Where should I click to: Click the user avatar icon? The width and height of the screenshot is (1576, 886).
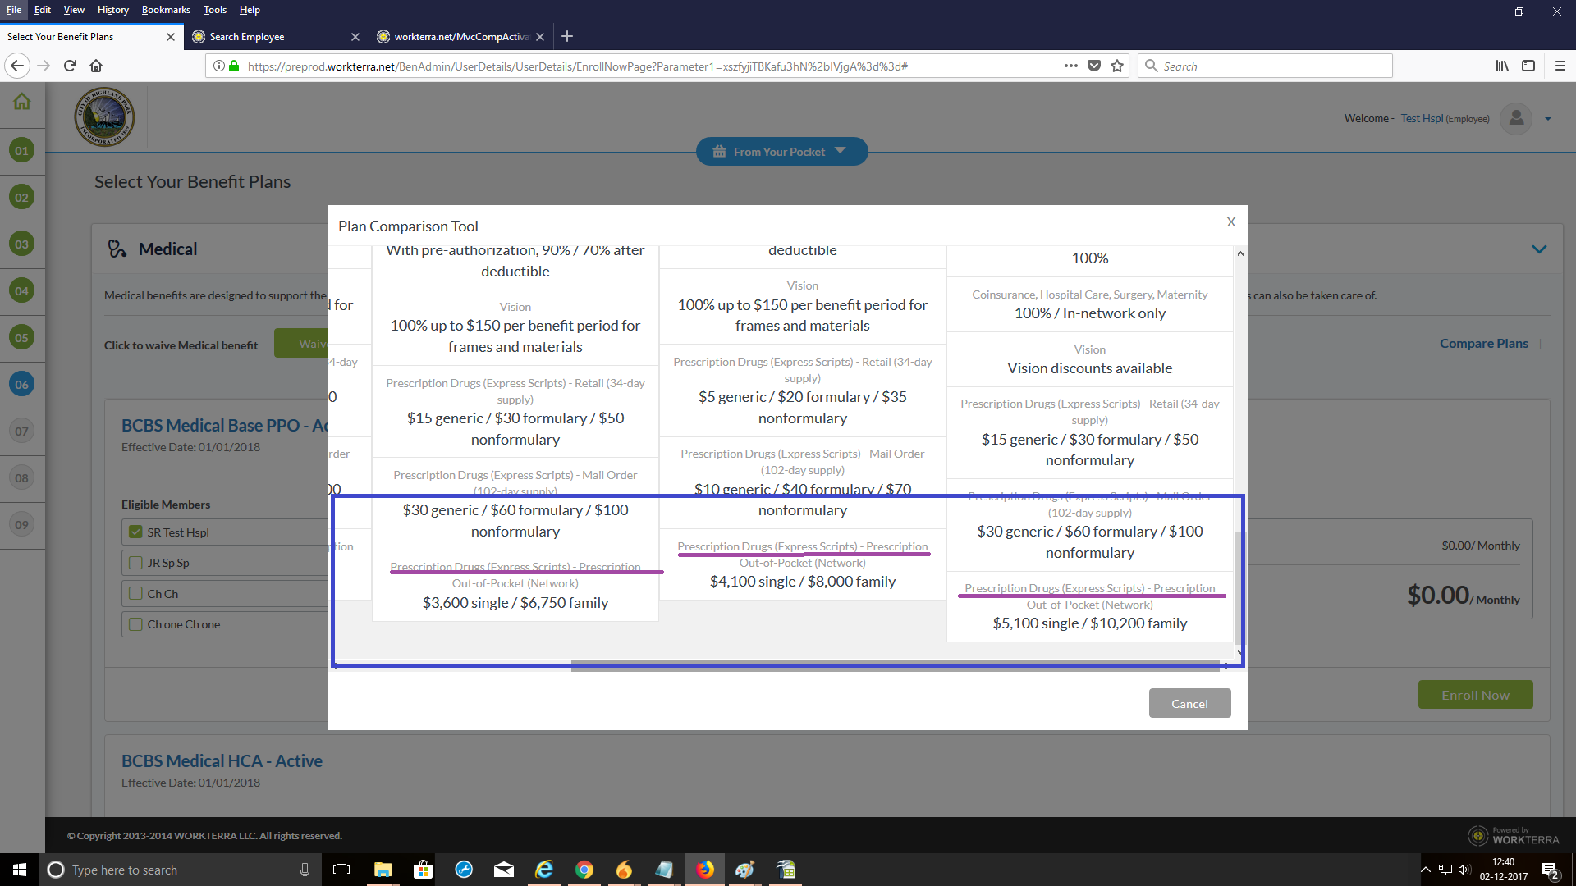[x=1516, y=119]
